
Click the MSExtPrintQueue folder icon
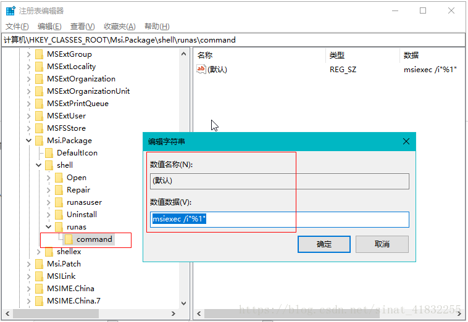click(39, 104)
